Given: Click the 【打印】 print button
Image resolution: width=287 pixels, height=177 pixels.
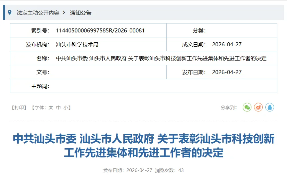Looking at the screenshot, I should [19, 108].
